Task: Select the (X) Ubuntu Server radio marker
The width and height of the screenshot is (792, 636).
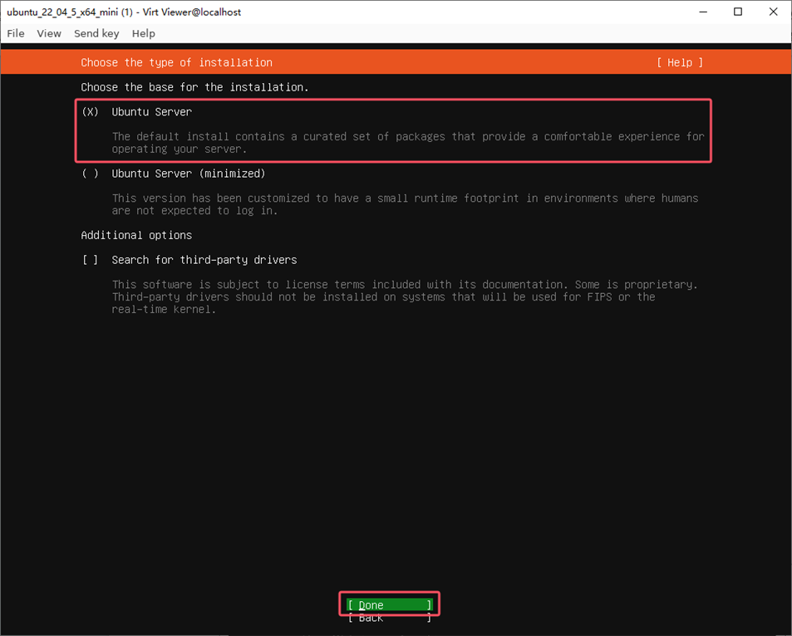Action: point(91,112)
